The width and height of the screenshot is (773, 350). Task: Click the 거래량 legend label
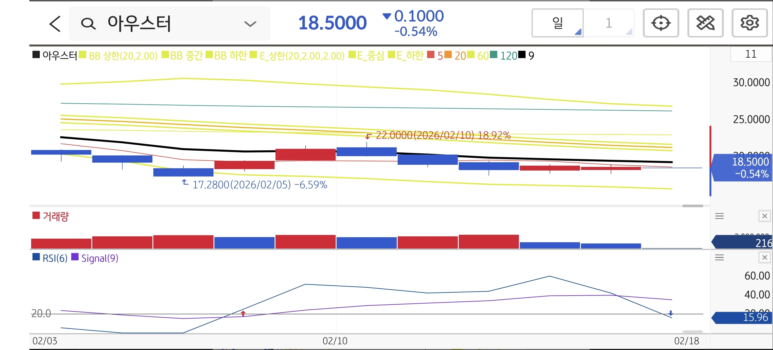[56, 216]
